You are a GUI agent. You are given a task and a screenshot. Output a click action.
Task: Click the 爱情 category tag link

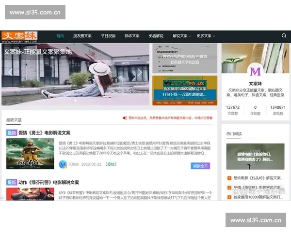111,165
